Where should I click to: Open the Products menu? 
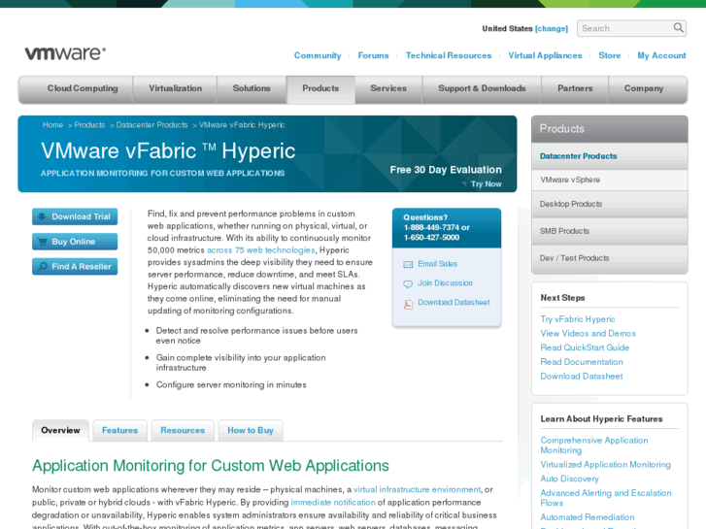[x=320, y=88]
